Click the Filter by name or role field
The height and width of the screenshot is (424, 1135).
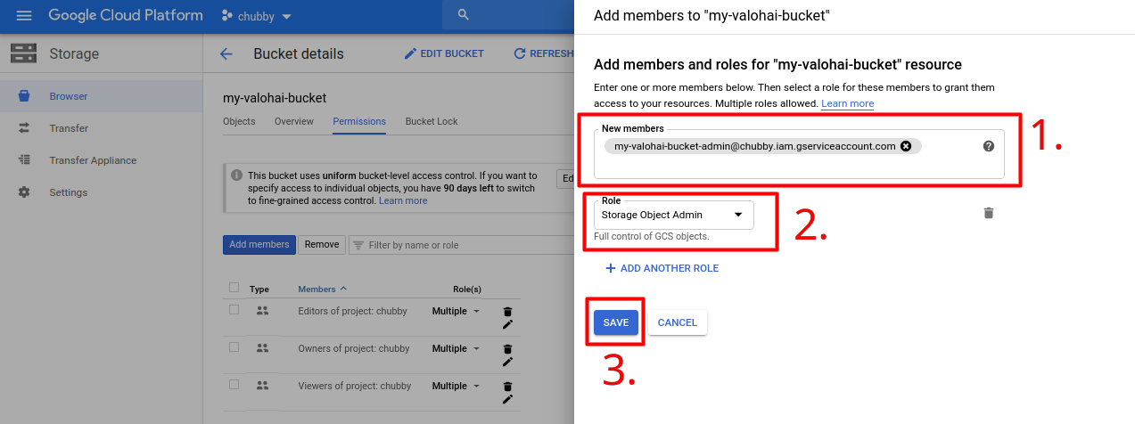click(x=459, y=245)
